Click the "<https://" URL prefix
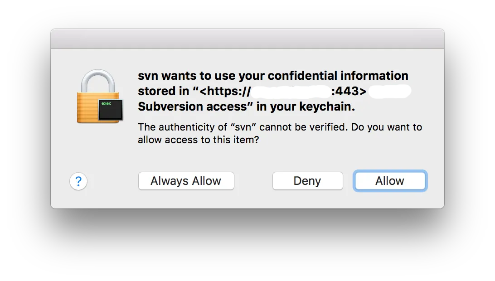Screen dimensions: 495x281 (225, 92)
